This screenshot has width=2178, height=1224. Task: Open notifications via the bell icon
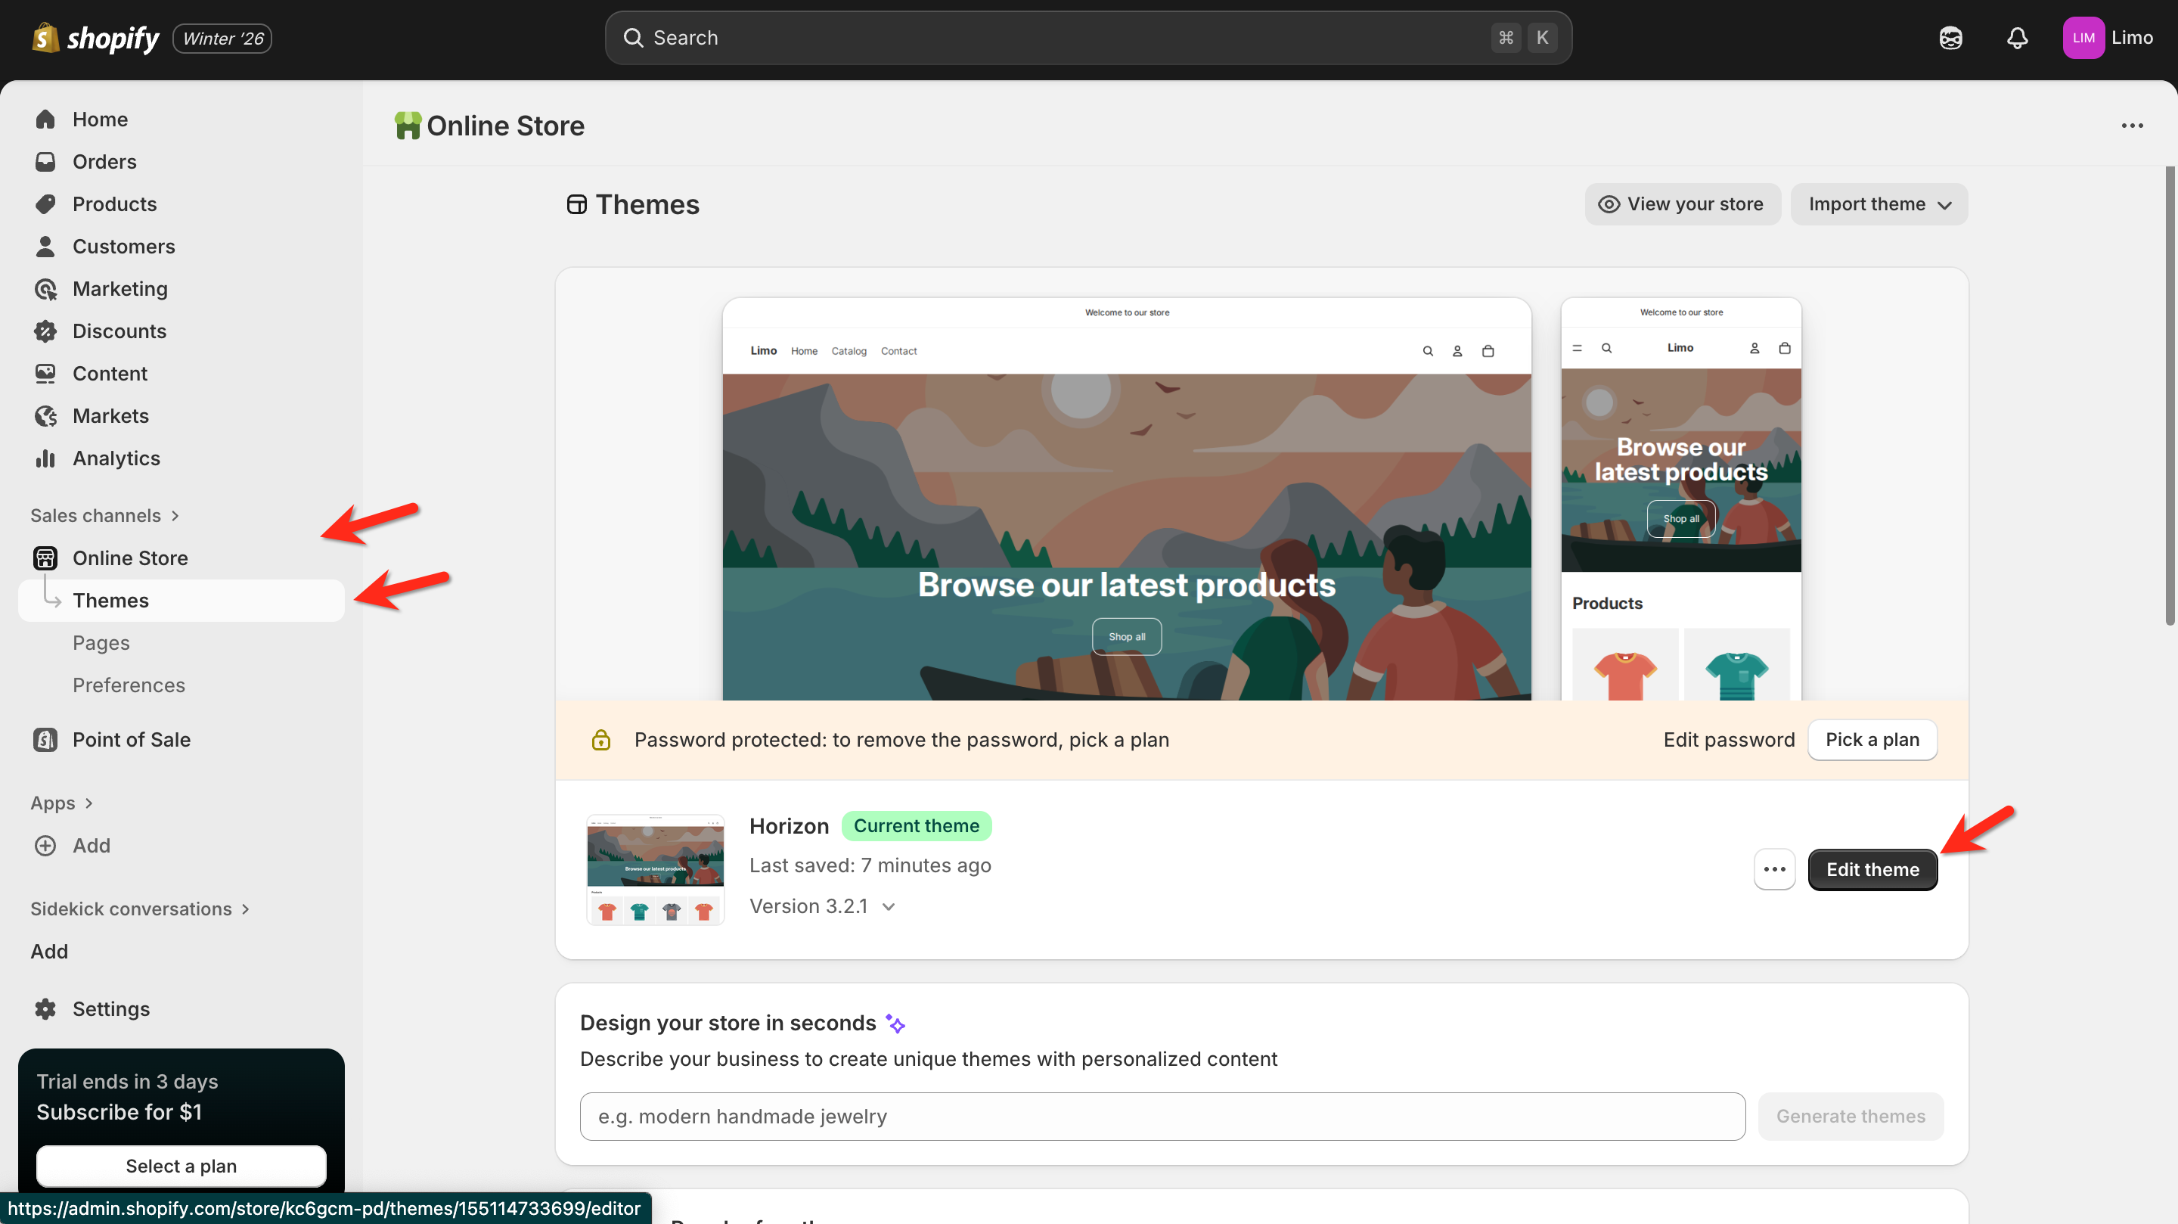pyautogui.click(x=2018, y=37)
